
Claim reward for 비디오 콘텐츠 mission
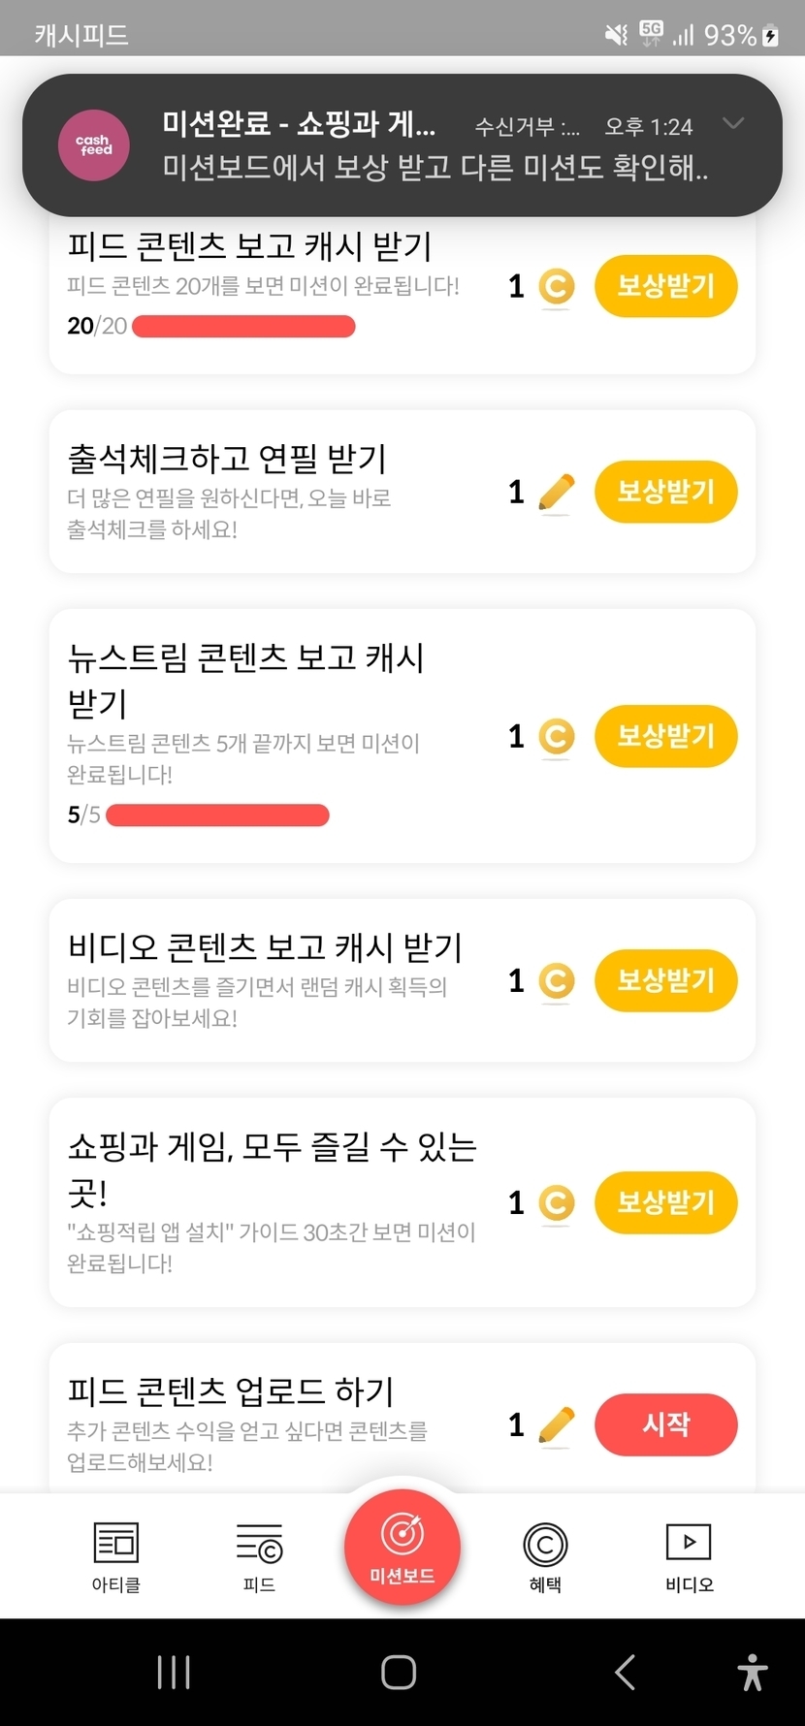point(665,980)
